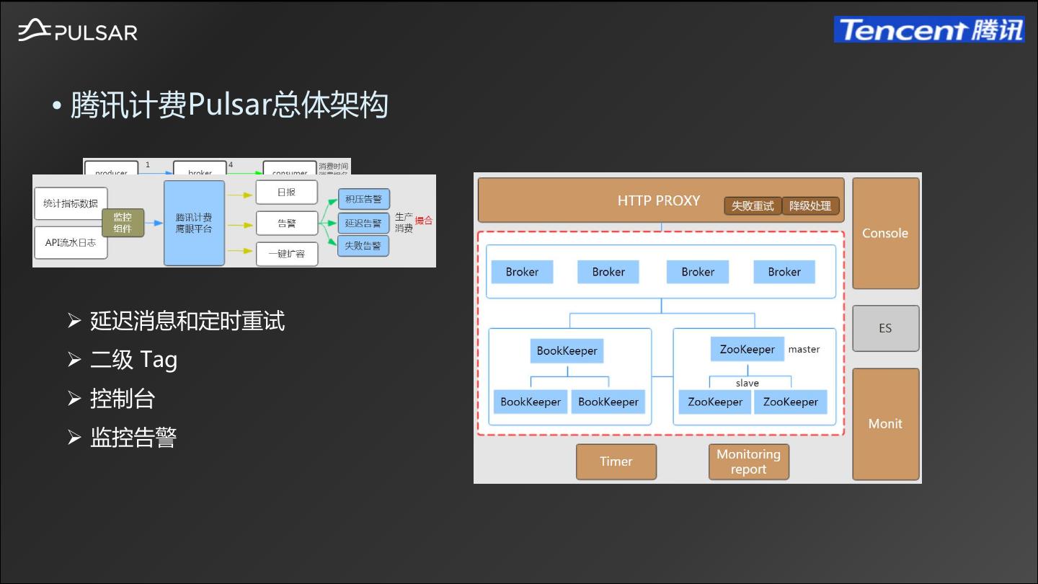Select the top BookKeeper node

point(567,350)
